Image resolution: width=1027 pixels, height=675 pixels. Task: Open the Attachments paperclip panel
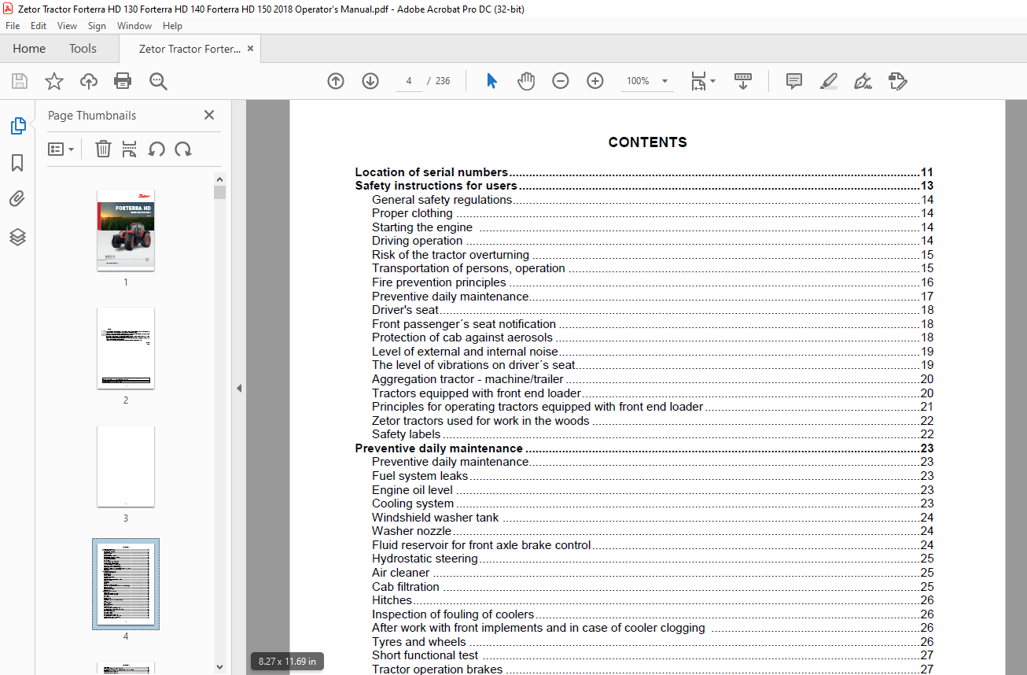[17, 199]
